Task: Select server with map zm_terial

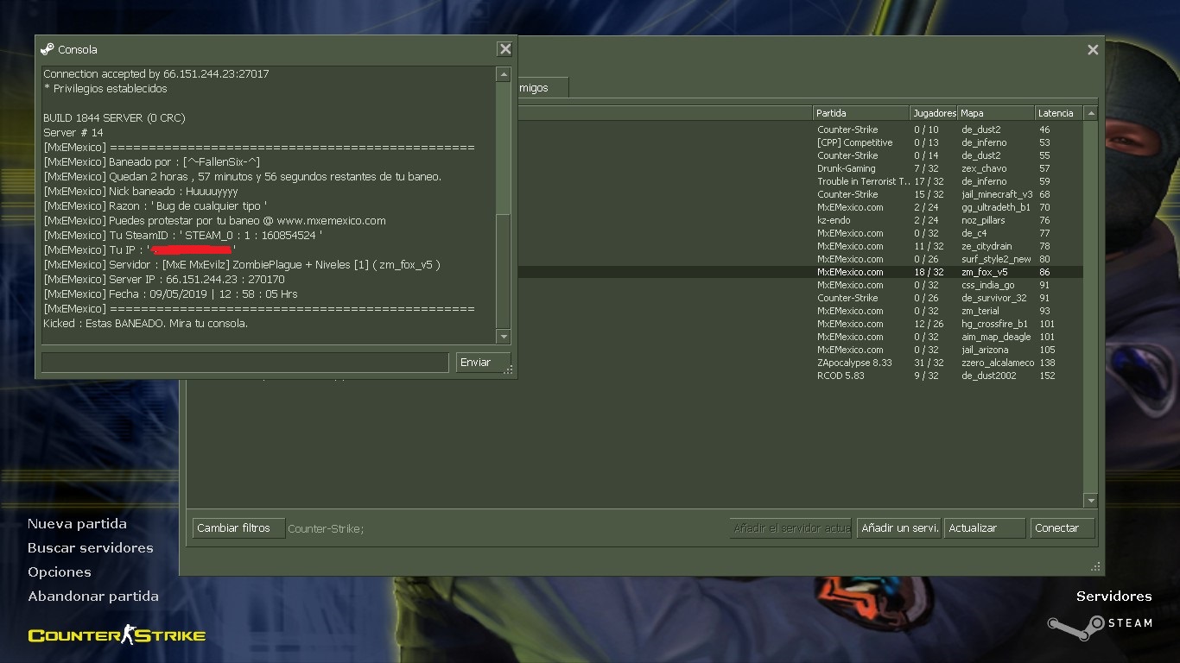Action: tap(799, 311)
